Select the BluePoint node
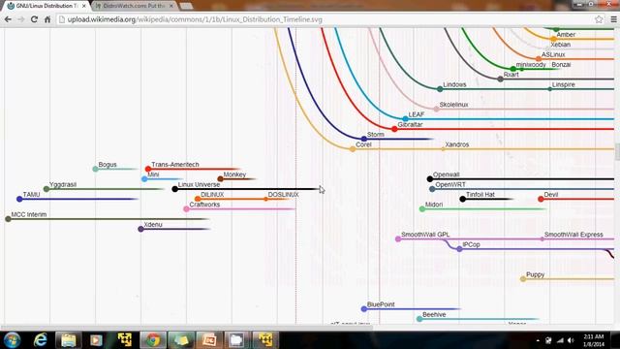 point(364,309)
